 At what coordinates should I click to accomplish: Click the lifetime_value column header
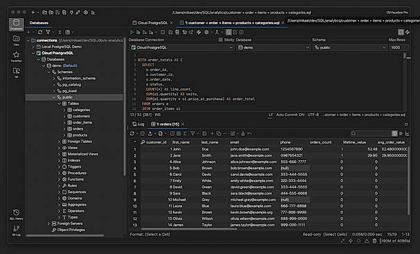click(354, 142)
